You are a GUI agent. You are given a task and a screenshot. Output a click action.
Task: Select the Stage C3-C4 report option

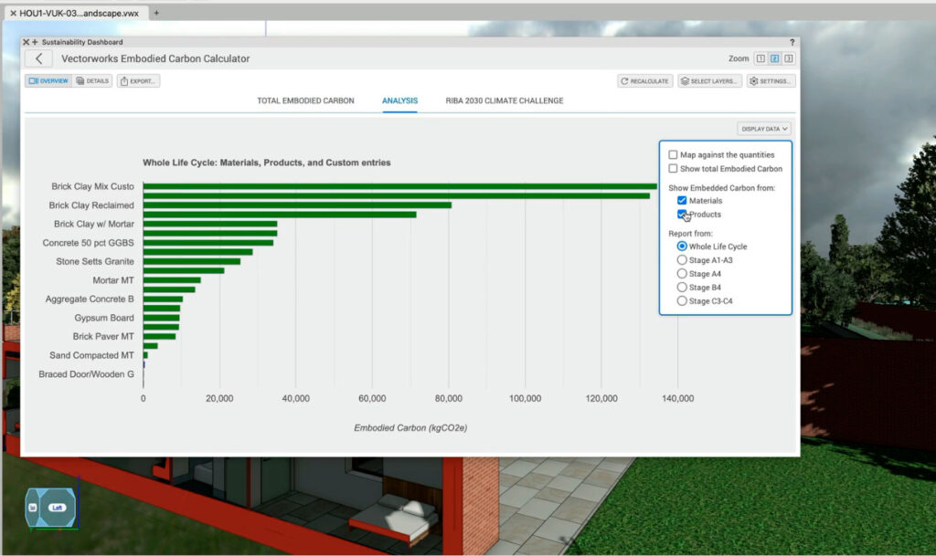coord(682,300)
